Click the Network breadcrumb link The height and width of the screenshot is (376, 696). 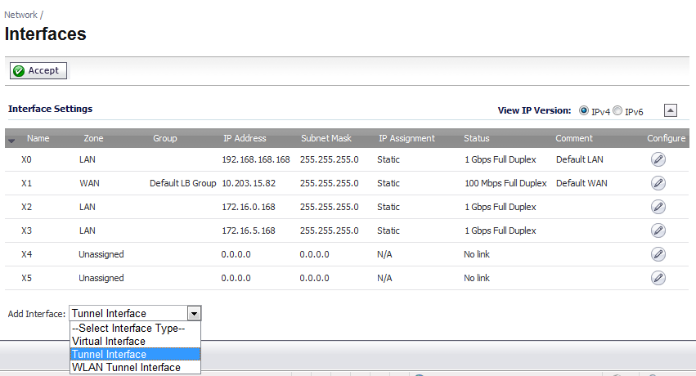click(20, 15)
